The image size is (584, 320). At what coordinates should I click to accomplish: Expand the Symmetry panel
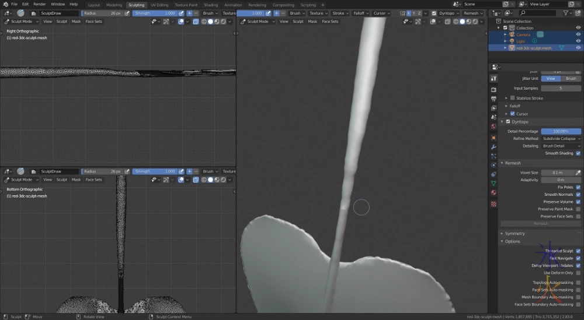(515, 233)
